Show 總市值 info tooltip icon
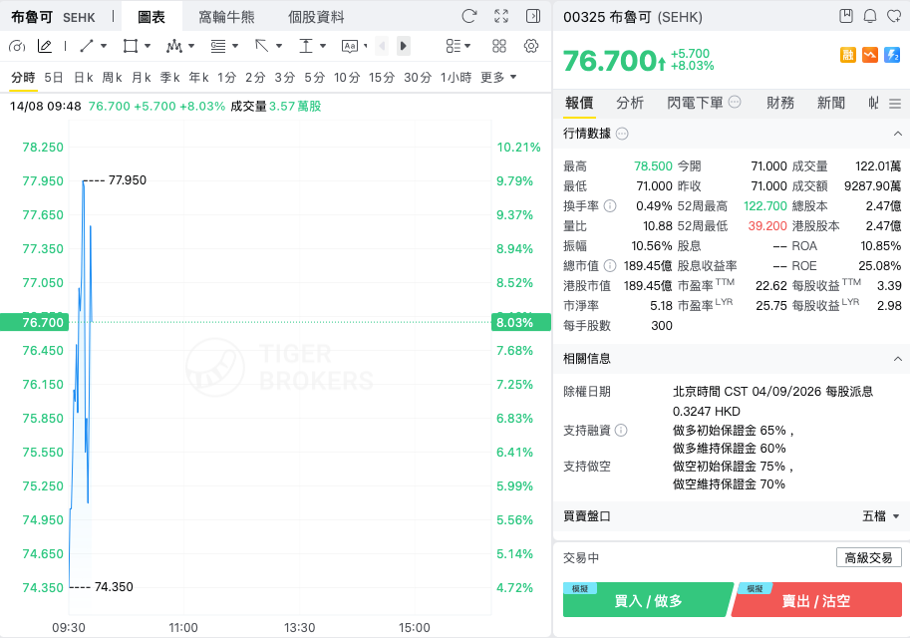Image resolution: width=910 pixels, height=638 pixels. 610,266
